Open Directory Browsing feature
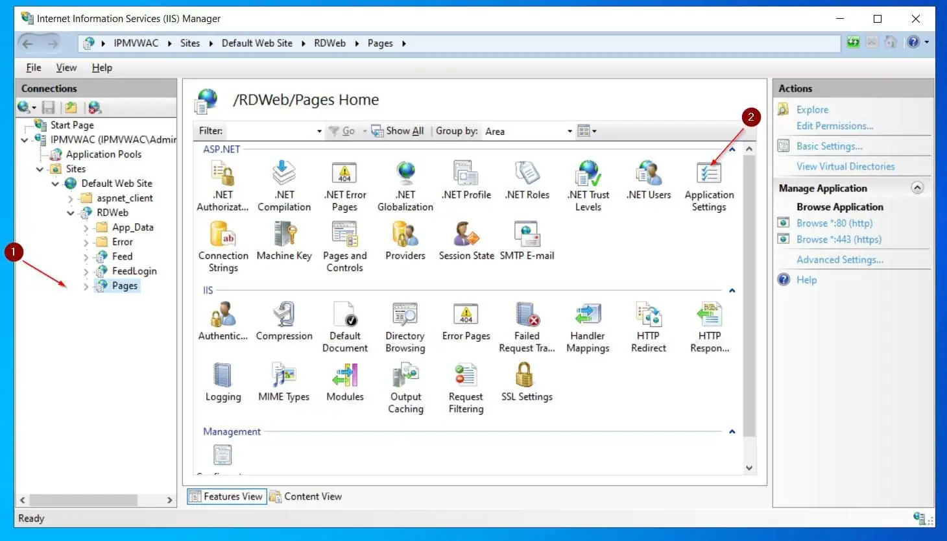 (405, 328)
